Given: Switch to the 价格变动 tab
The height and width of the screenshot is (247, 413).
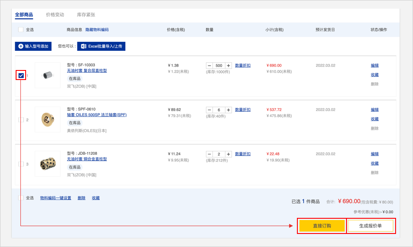Looking at the screenshot, I should click(55, 15).
